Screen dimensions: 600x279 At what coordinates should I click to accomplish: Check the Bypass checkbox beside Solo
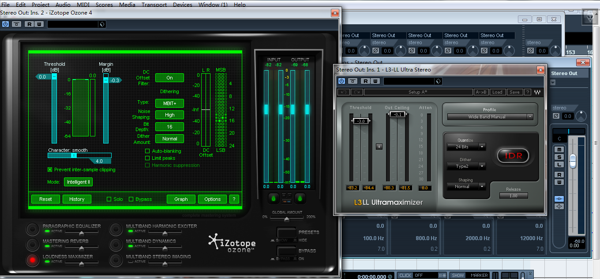131,199
